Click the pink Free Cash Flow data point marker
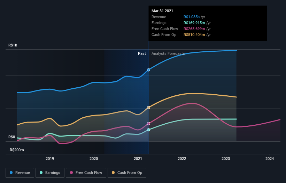286x183 pixels. pyautogui.click(x=149, y=124)
